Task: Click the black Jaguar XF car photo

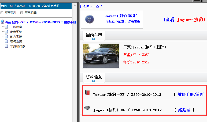Action: click(x=101, y=56)
